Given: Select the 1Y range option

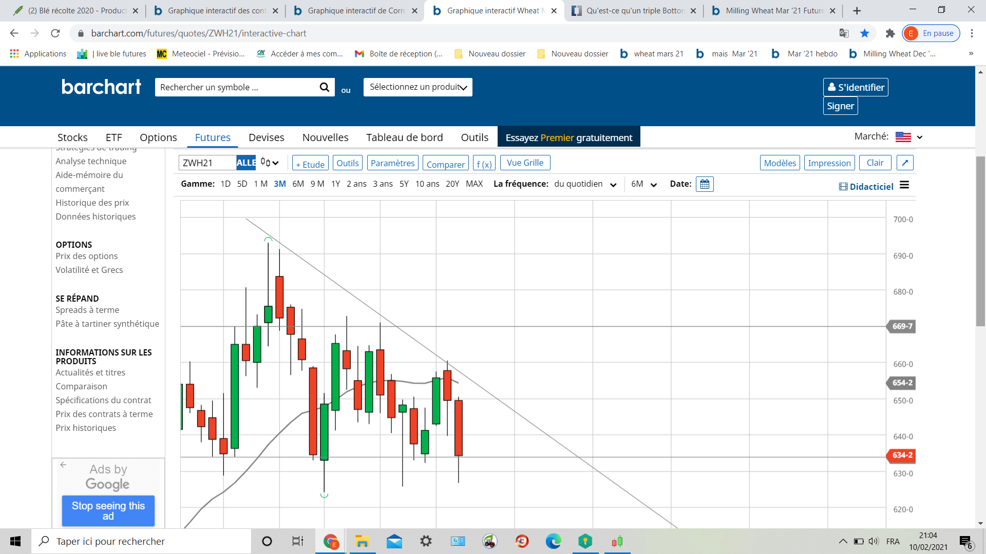Looking at the screenshot, I should pos(335,184).
